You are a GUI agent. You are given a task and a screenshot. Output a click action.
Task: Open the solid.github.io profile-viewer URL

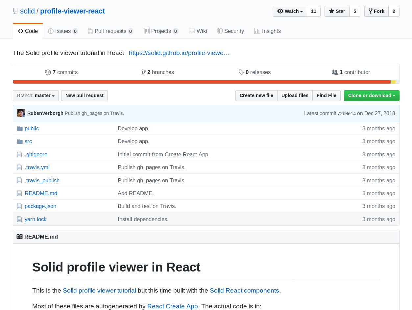[x=179, y=53]
